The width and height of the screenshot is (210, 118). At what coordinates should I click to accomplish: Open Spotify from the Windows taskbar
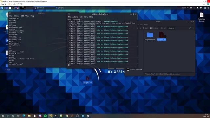[45, 116]
